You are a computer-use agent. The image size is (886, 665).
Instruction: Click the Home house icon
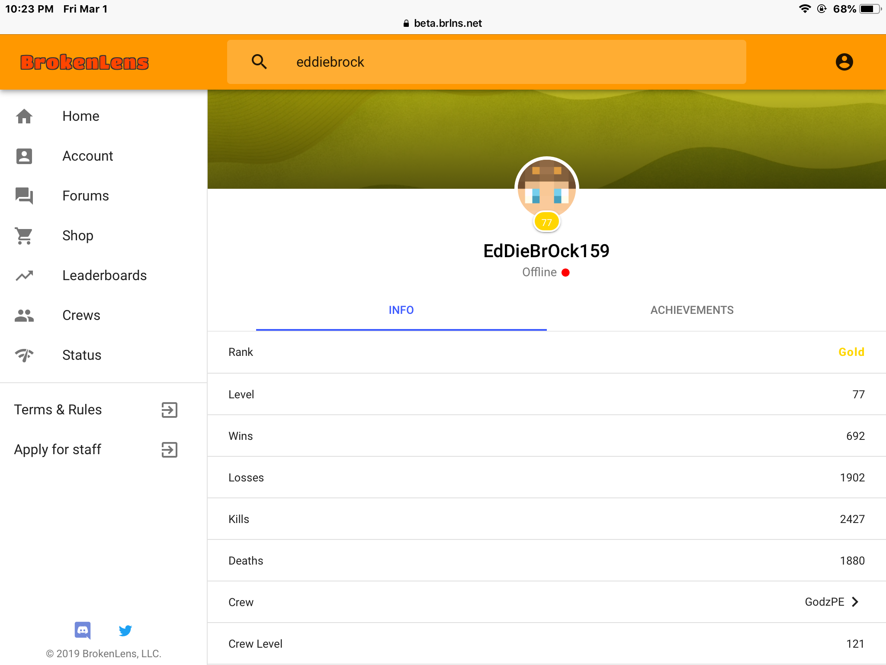pyautogui.click(x=24, y=116)
